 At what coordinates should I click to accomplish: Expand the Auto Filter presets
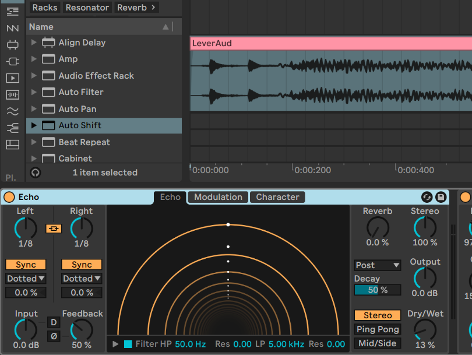[x=34, y=92]
